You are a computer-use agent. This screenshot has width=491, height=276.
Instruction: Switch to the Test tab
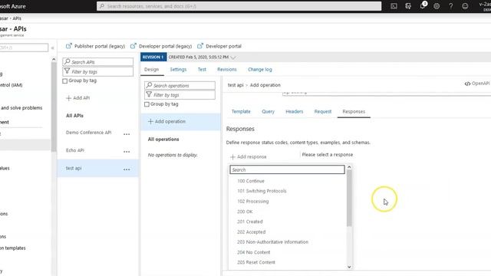coord(202,70)
